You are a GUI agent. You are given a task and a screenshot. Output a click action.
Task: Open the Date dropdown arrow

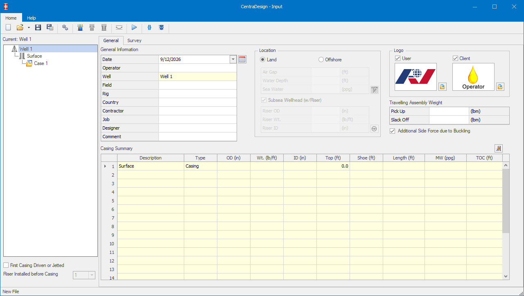tap(233, 59)
